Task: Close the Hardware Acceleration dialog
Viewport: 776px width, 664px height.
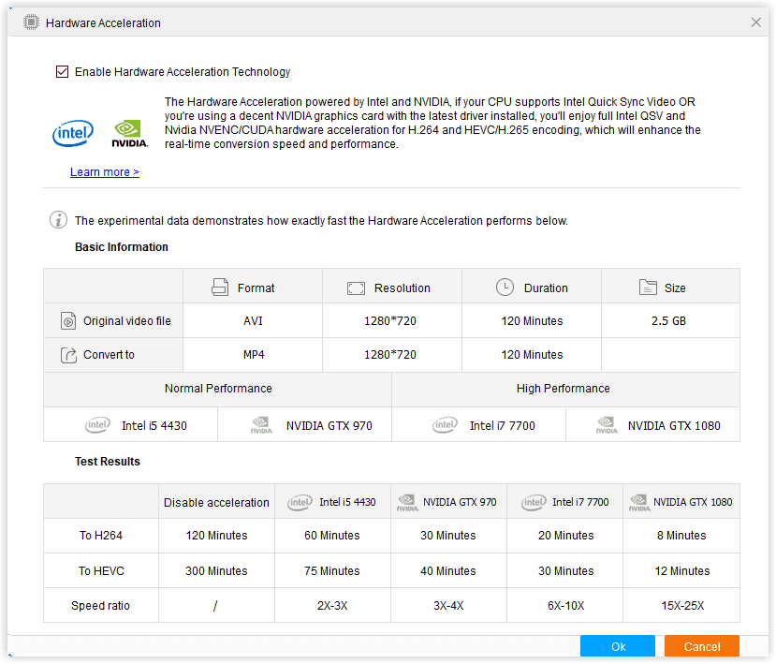Action: 756,22
